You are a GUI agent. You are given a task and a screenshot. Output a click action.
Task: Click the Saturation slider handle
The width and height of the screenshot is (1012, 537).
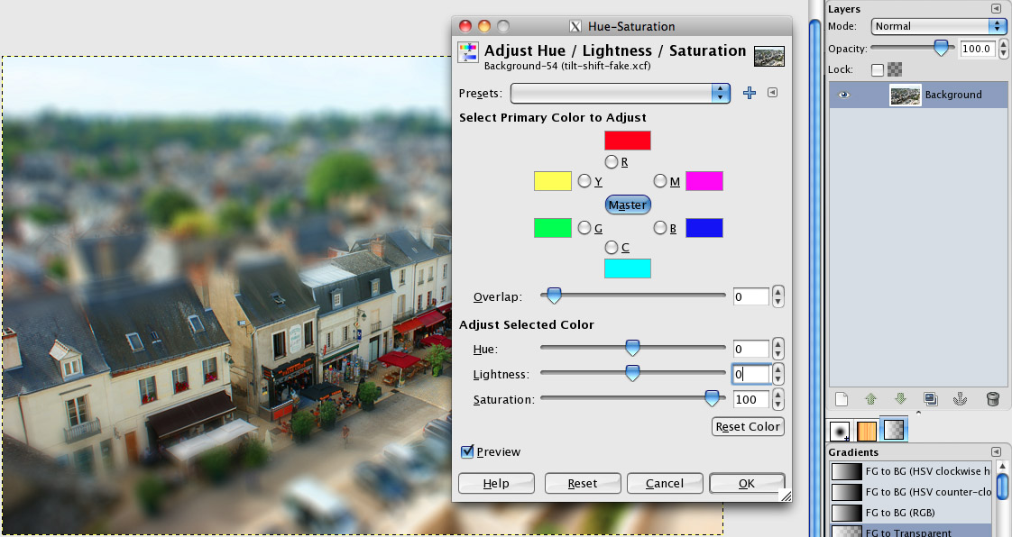(712, 398)
